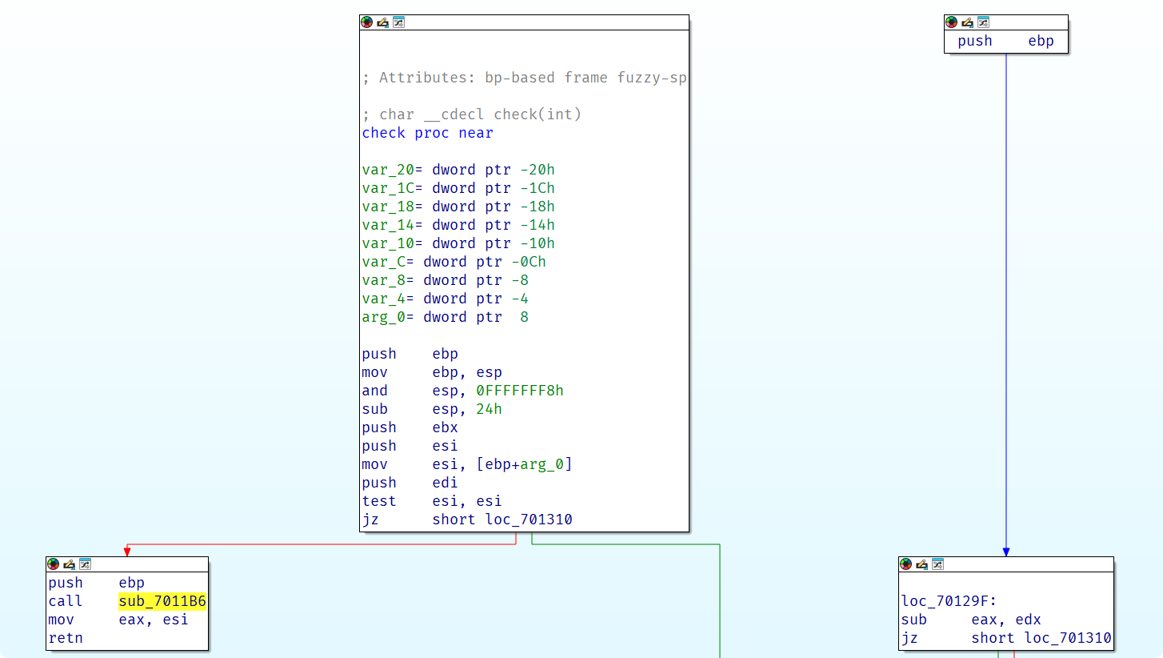Select var_C= dword ptr -0Ch line
1163x658 pixels.
point(454,262)
